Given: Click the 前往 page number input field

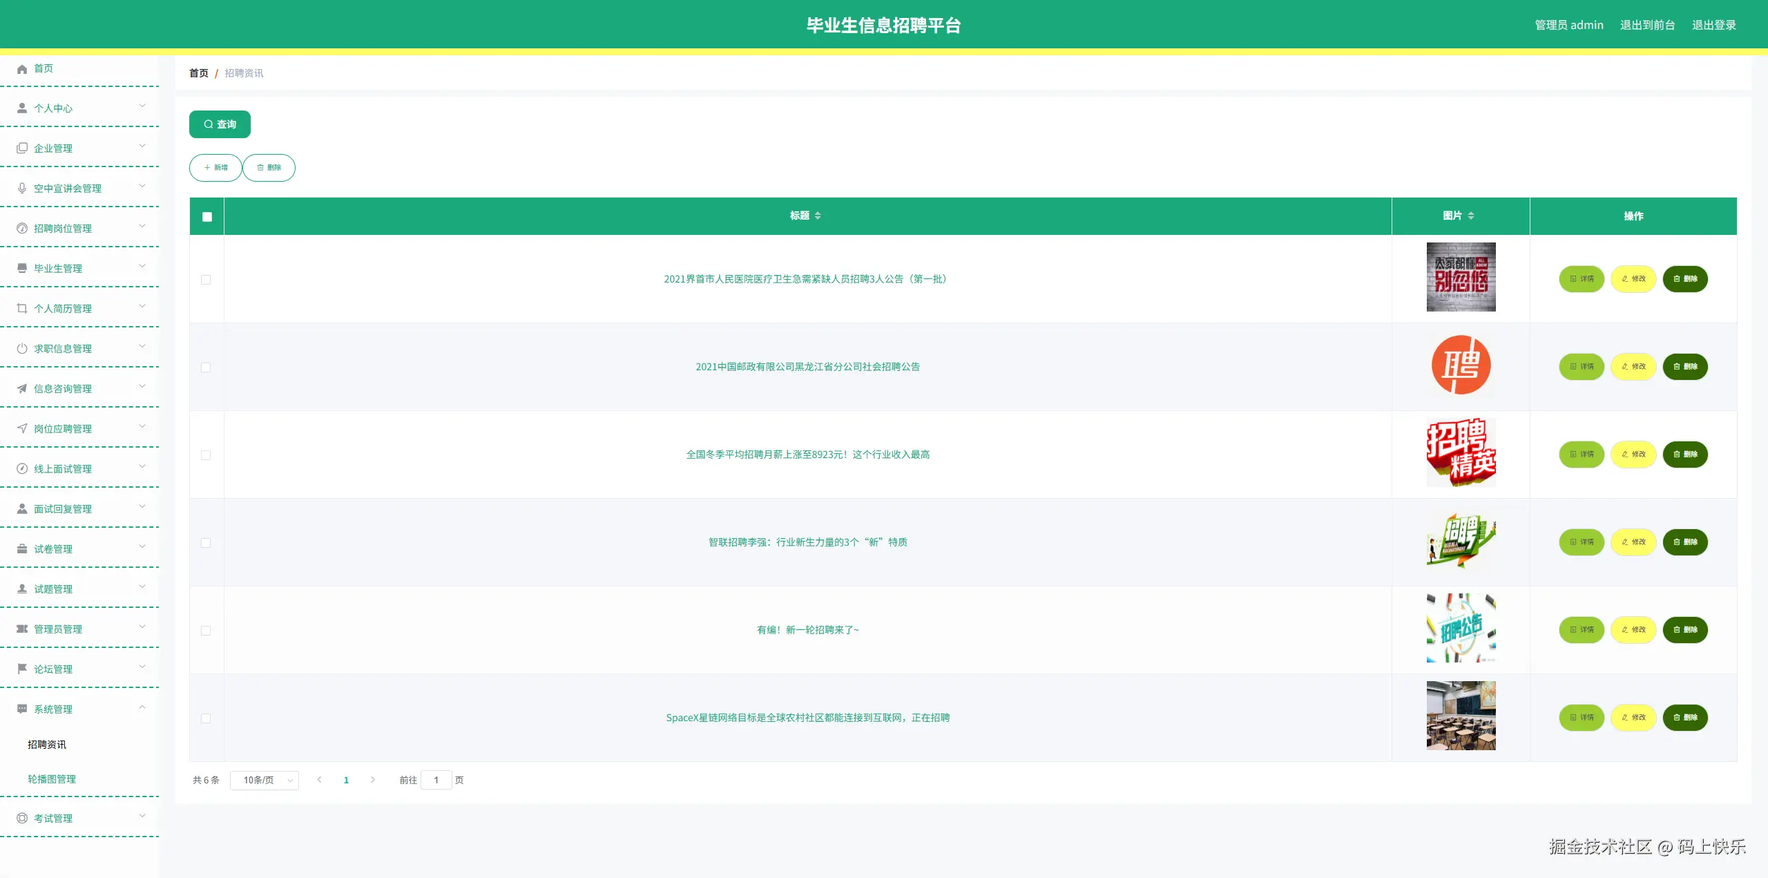Looking at the screenshot, I should coord(436,780).
